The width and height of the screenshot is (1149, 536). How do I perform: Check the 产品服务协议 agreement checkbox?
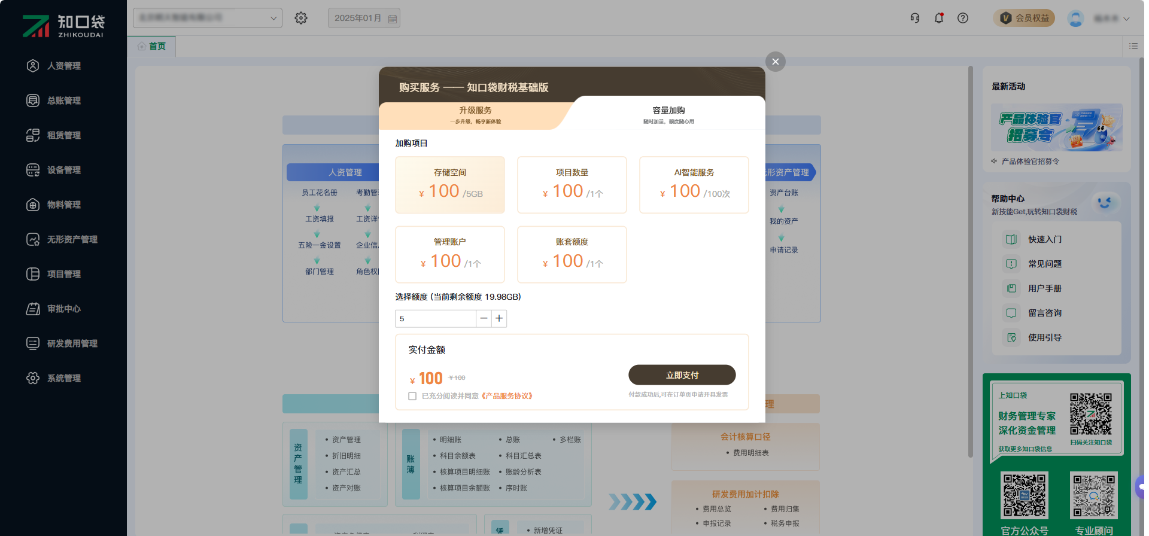pos(412,396)
